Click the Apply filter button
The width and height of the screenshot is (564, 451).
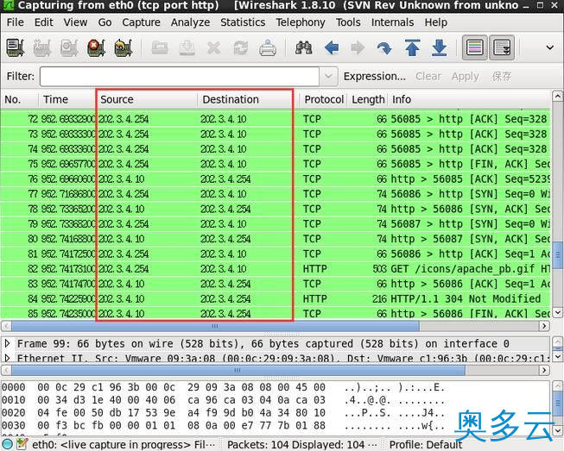point(465,76)
